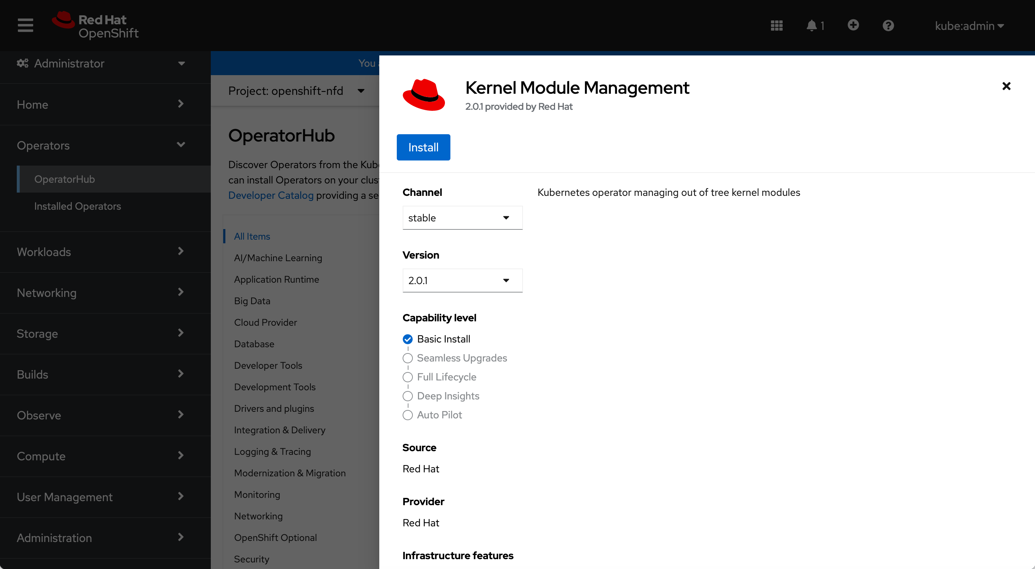Open the Developer Catalog link
1035x569 pixels.
pyautogui.click(x=271, y=195)
